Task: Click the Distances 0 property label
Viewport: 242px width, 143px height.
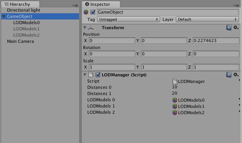Action: 99,87
